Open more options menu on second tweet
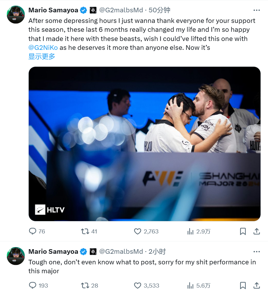This screenshot has width=268, height=295. pyautogui.click(x=257, y=252)
